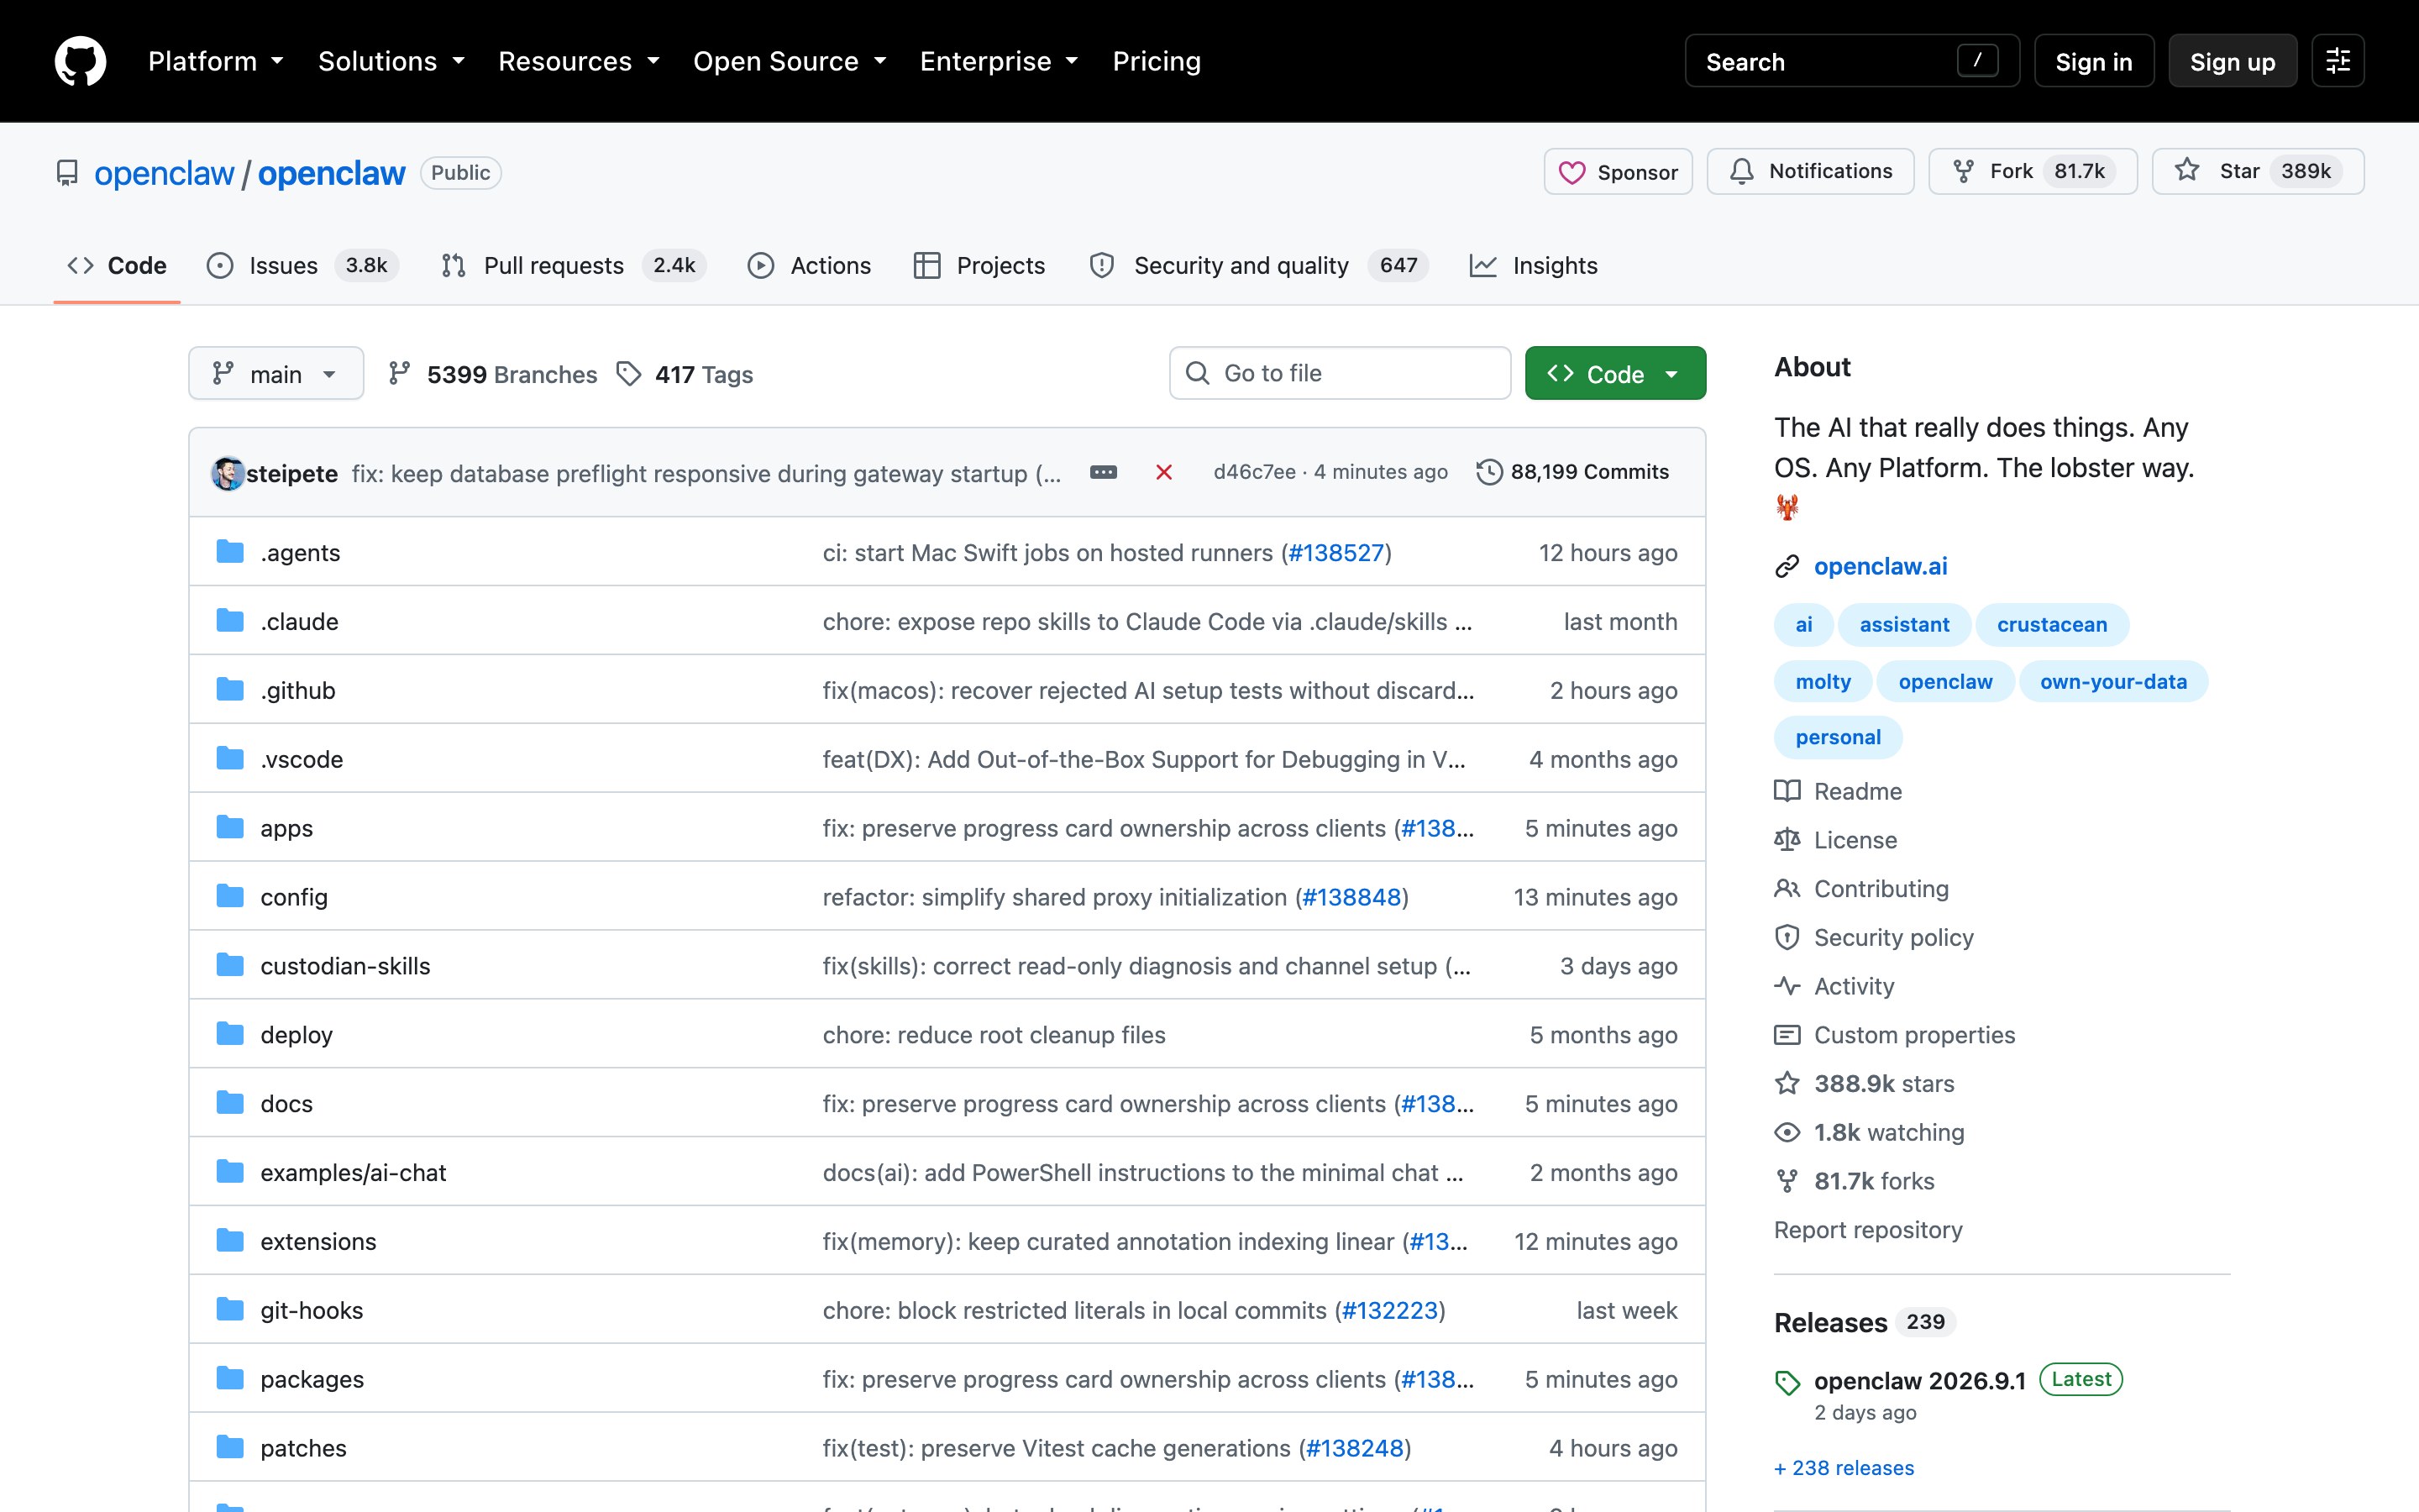Open the .agents folder

[x=300, y=552]
